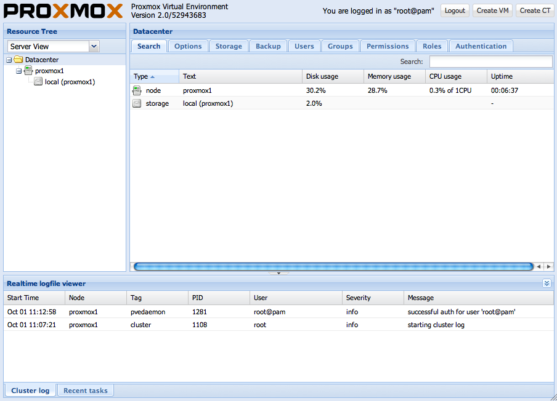Screen dimensions: 557x401
Task: Click the node type icon in grid
Action: [x=137, y=90]
